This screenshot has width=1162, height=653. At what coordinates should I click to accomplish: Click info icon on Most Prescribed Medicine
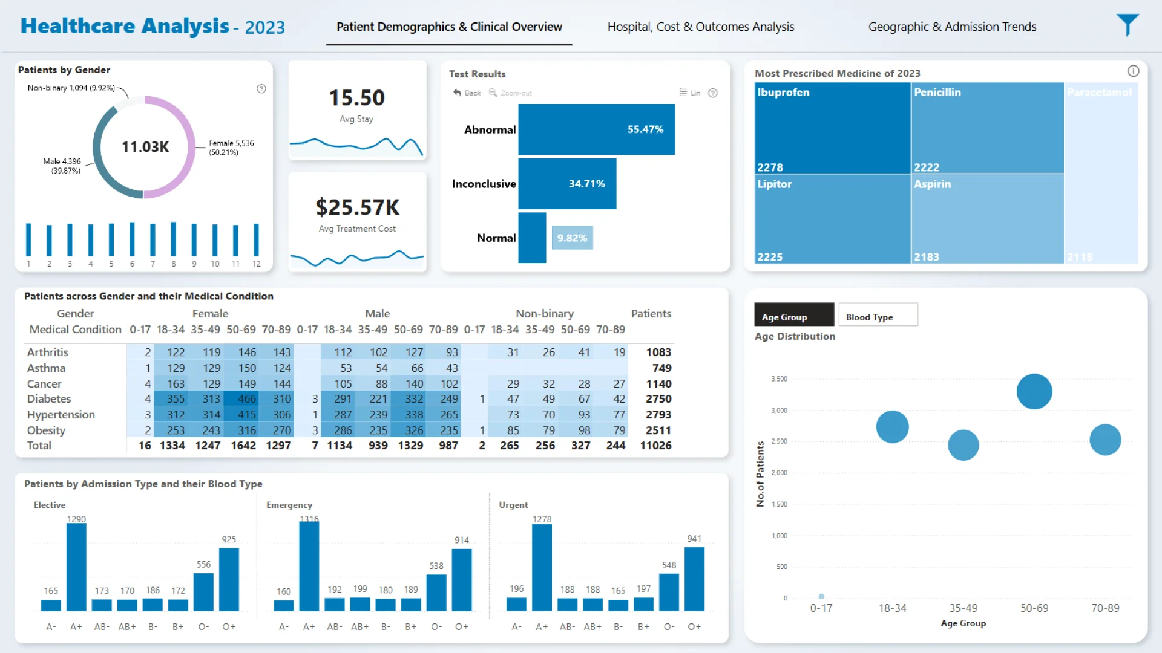point(1133,71)
